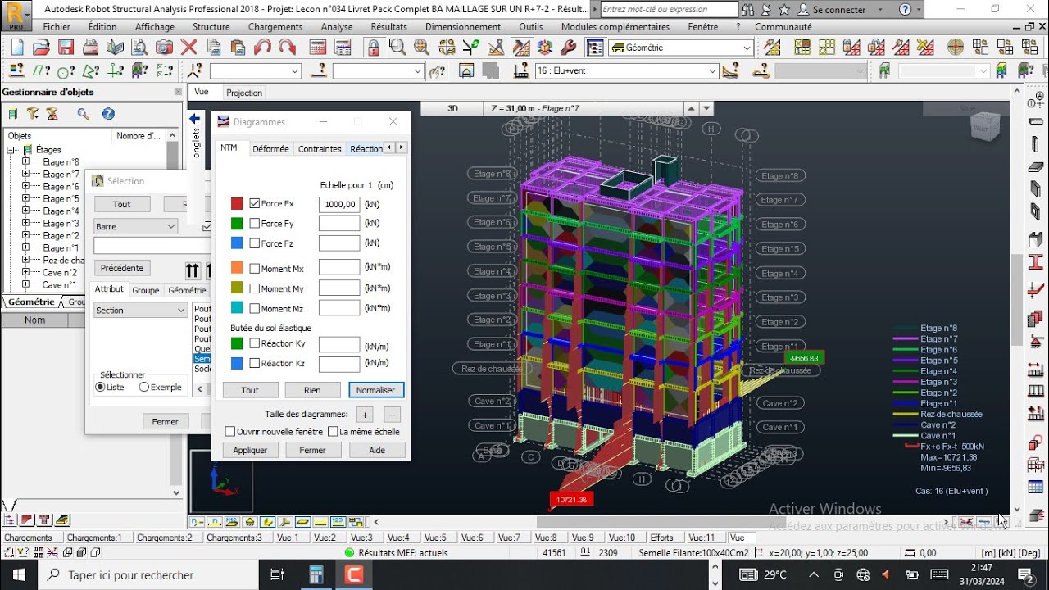Switch to the Déformée tab in Diagrammes

[270, 149]
